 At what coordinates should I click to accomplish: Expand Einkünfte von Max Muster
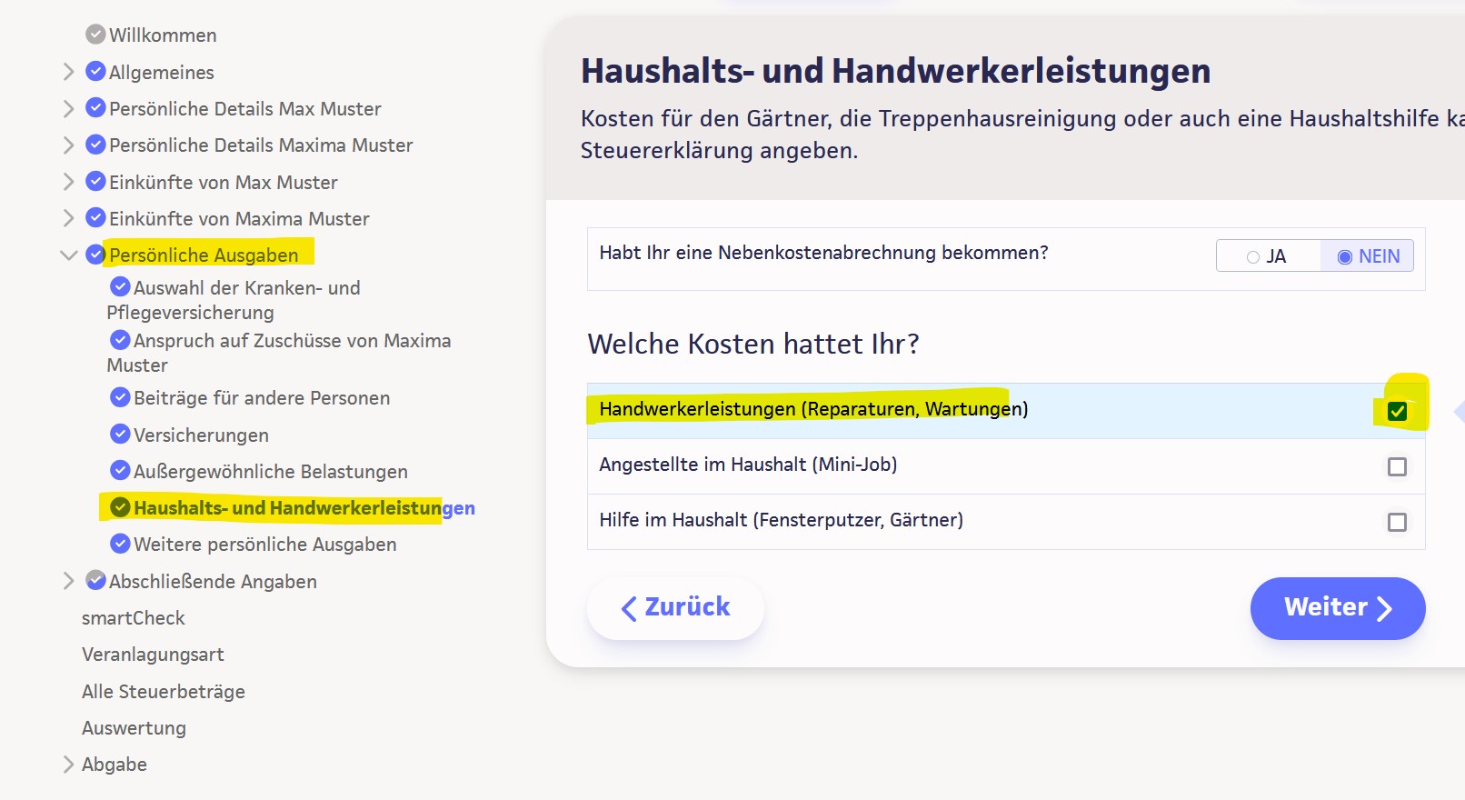coord(68,182)
